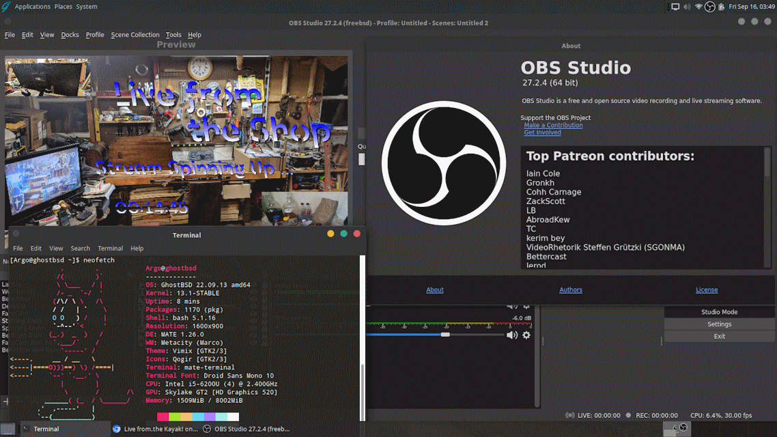Open the Scene Collection menu
777x437 pixels.
tap(135, 35)
